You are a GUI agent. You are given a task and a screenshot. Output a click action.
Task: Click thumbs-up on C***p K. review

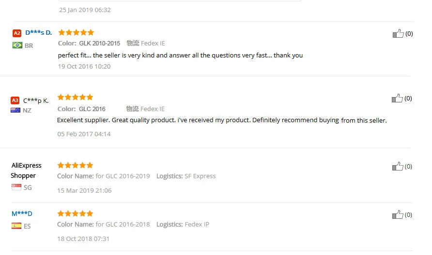pos(397,99)
